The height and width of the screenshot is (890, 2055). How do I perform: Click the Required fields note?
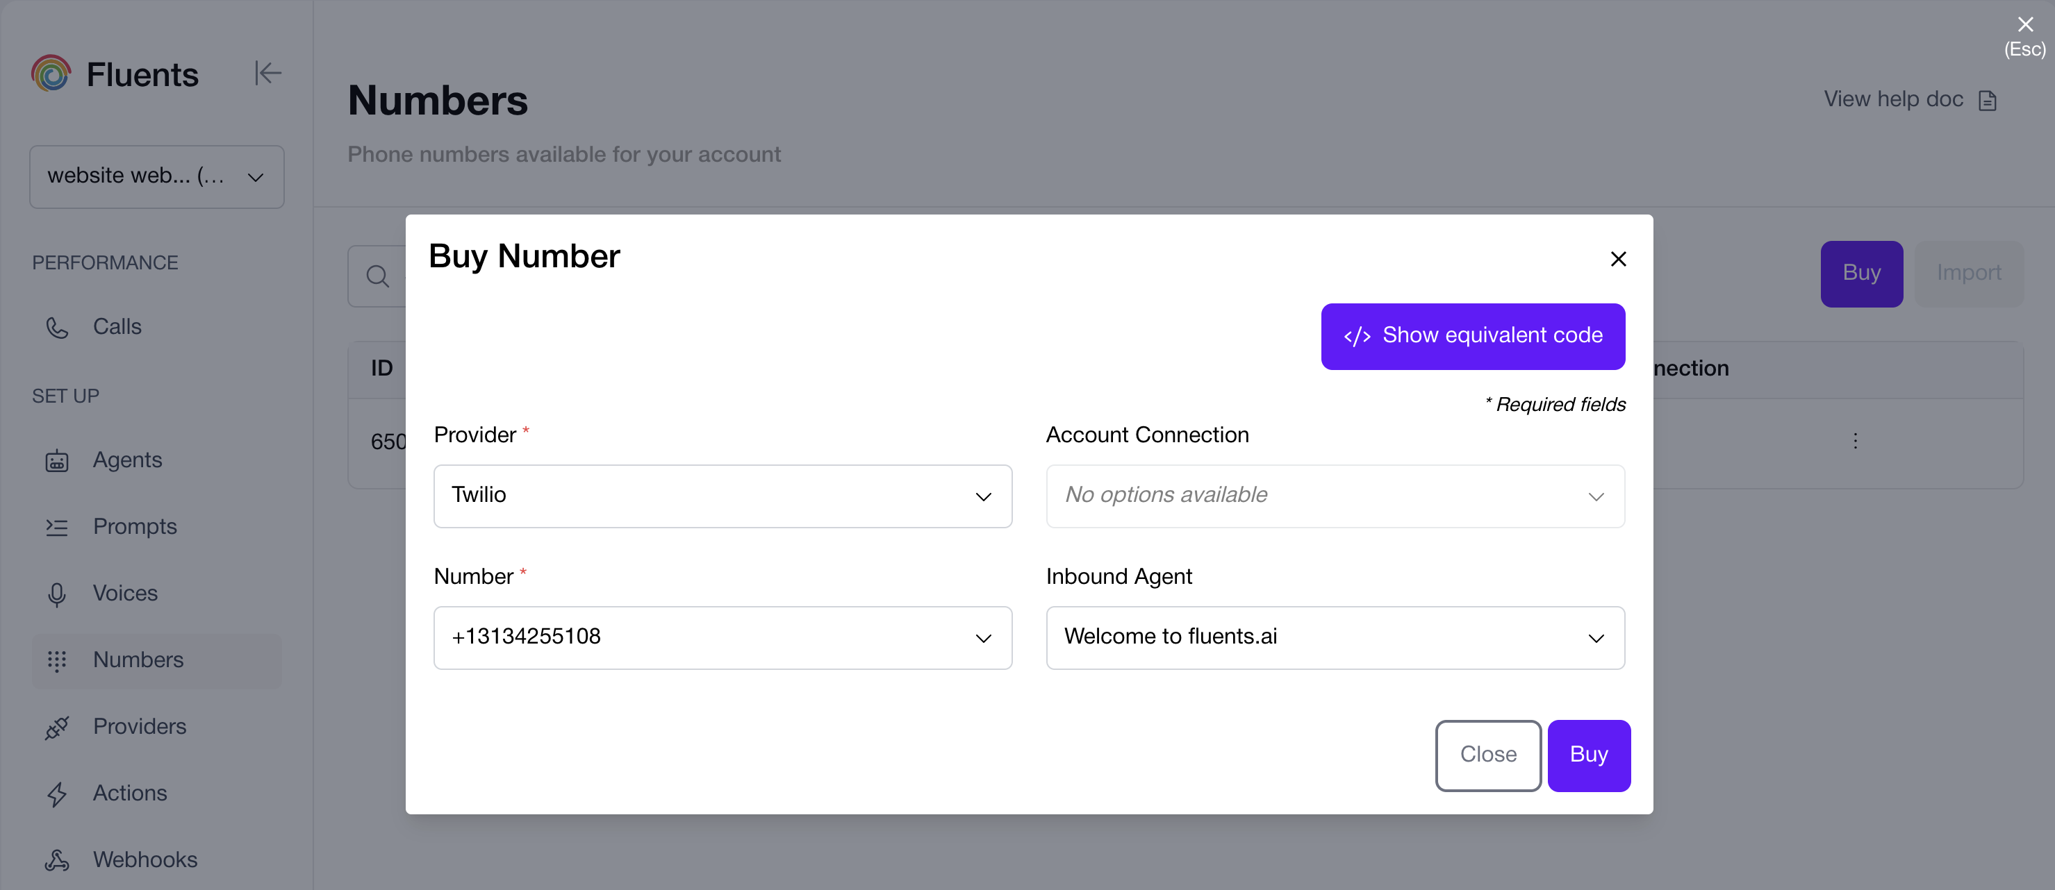(1555, 404)
